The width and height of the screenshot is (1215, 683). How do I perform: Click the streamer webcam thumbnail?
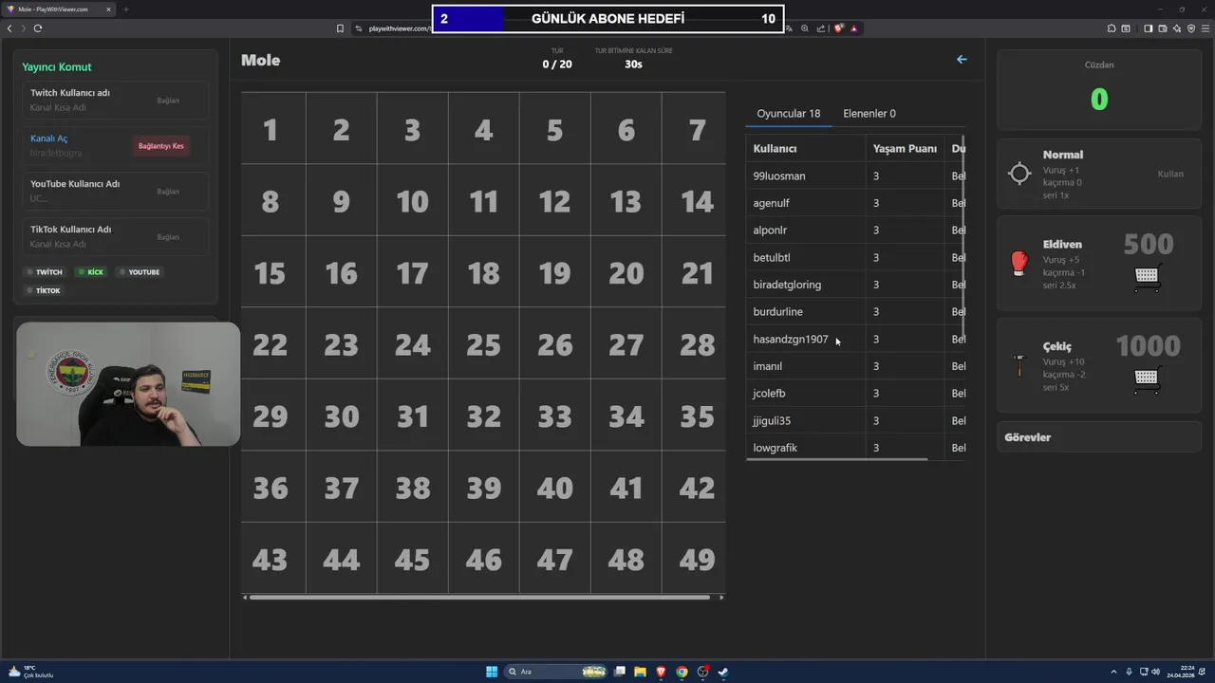point(128,383)
